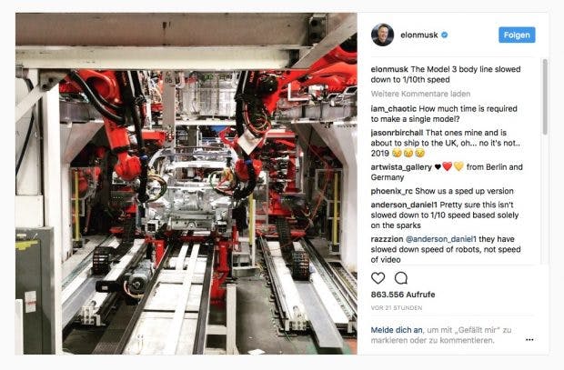Click the @anderson_daniel1 mention in razzzion's comment

(440, 239)
